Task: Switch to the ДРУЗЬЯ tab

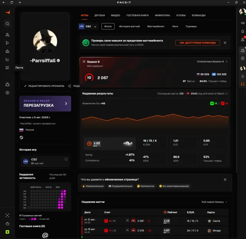Action: click(100, 15)
